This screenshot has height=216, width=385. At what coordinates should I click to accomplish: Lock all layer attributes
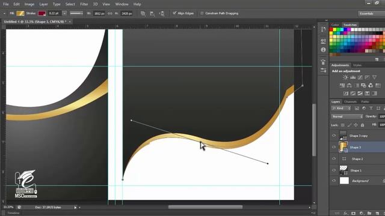[362, 125]
